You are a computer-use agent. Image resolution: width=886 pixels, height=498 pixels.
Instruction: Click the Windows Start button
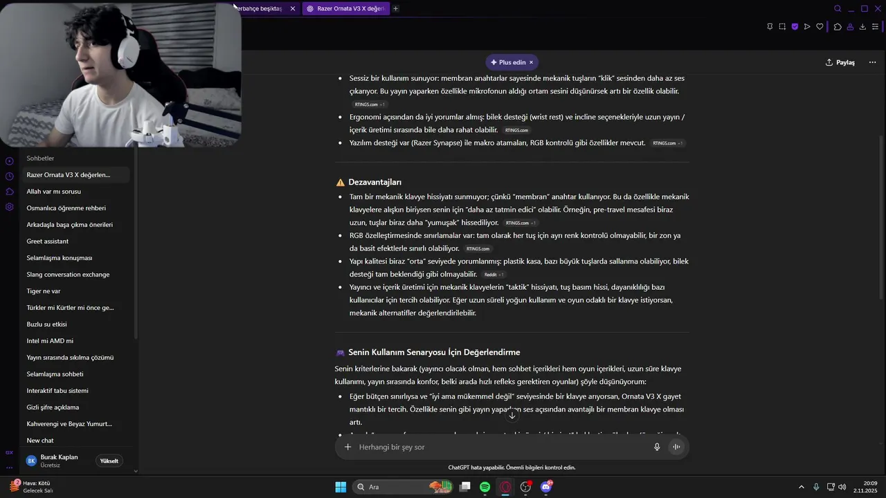point(341,487)
